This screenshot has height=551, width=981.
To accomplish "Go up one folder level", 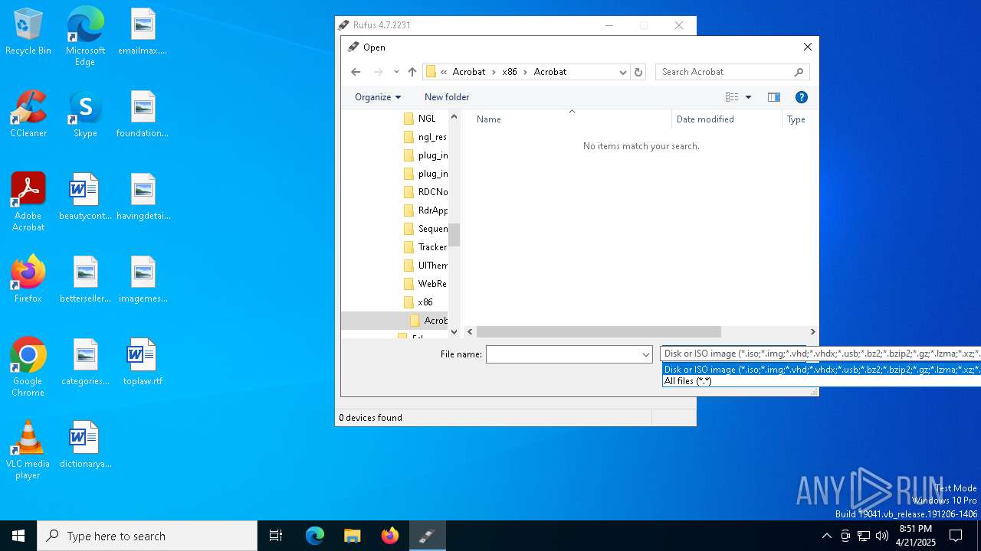I will coord(412,72).
